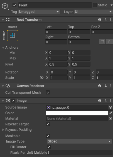This screenshot has width=113, height=157.
Task: Open Material object picker circle
Action: tap(110, 118)
